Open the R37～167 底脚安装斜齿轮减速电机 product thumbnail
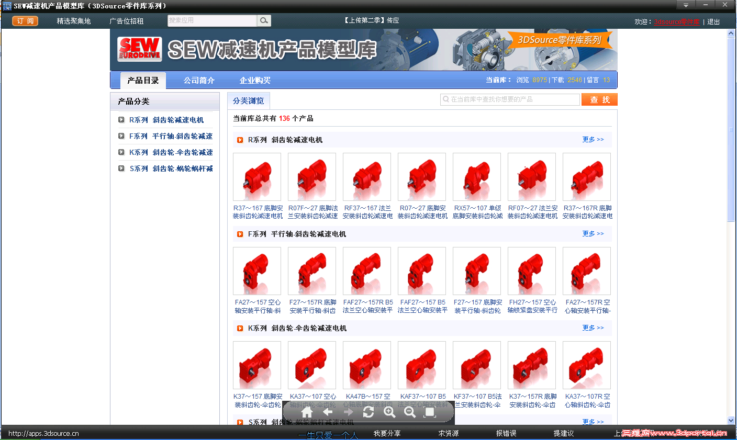Viewport: 737px width, 440px height. coord(256,176)
